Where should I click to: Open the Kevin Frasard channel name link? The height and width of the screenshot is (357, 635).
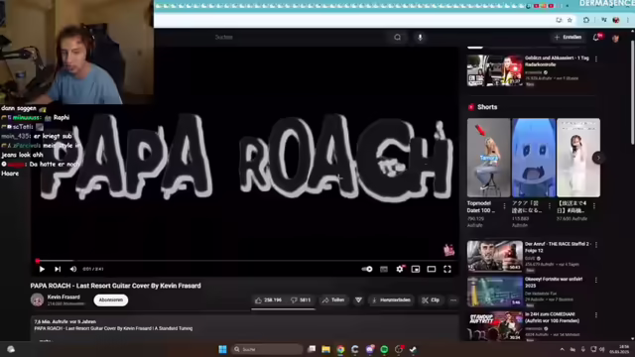click(x=63, y=297)
